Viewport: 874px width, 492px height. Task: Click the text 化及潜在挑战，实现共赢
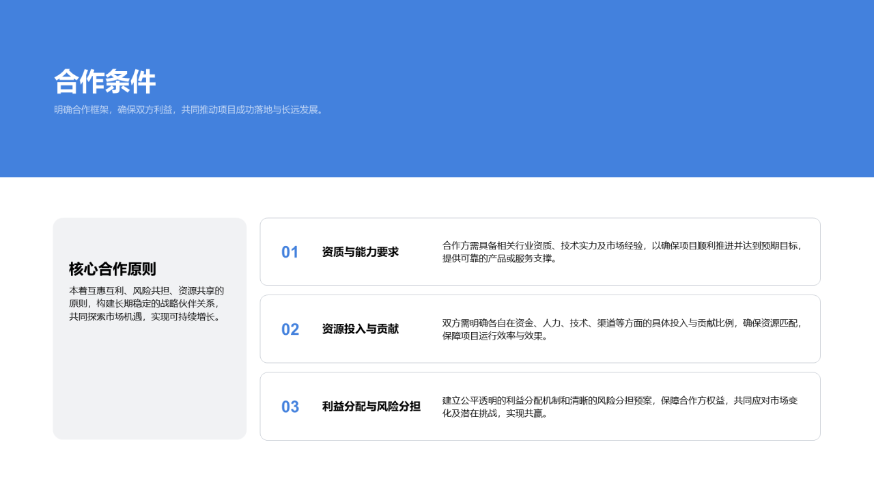495,413
